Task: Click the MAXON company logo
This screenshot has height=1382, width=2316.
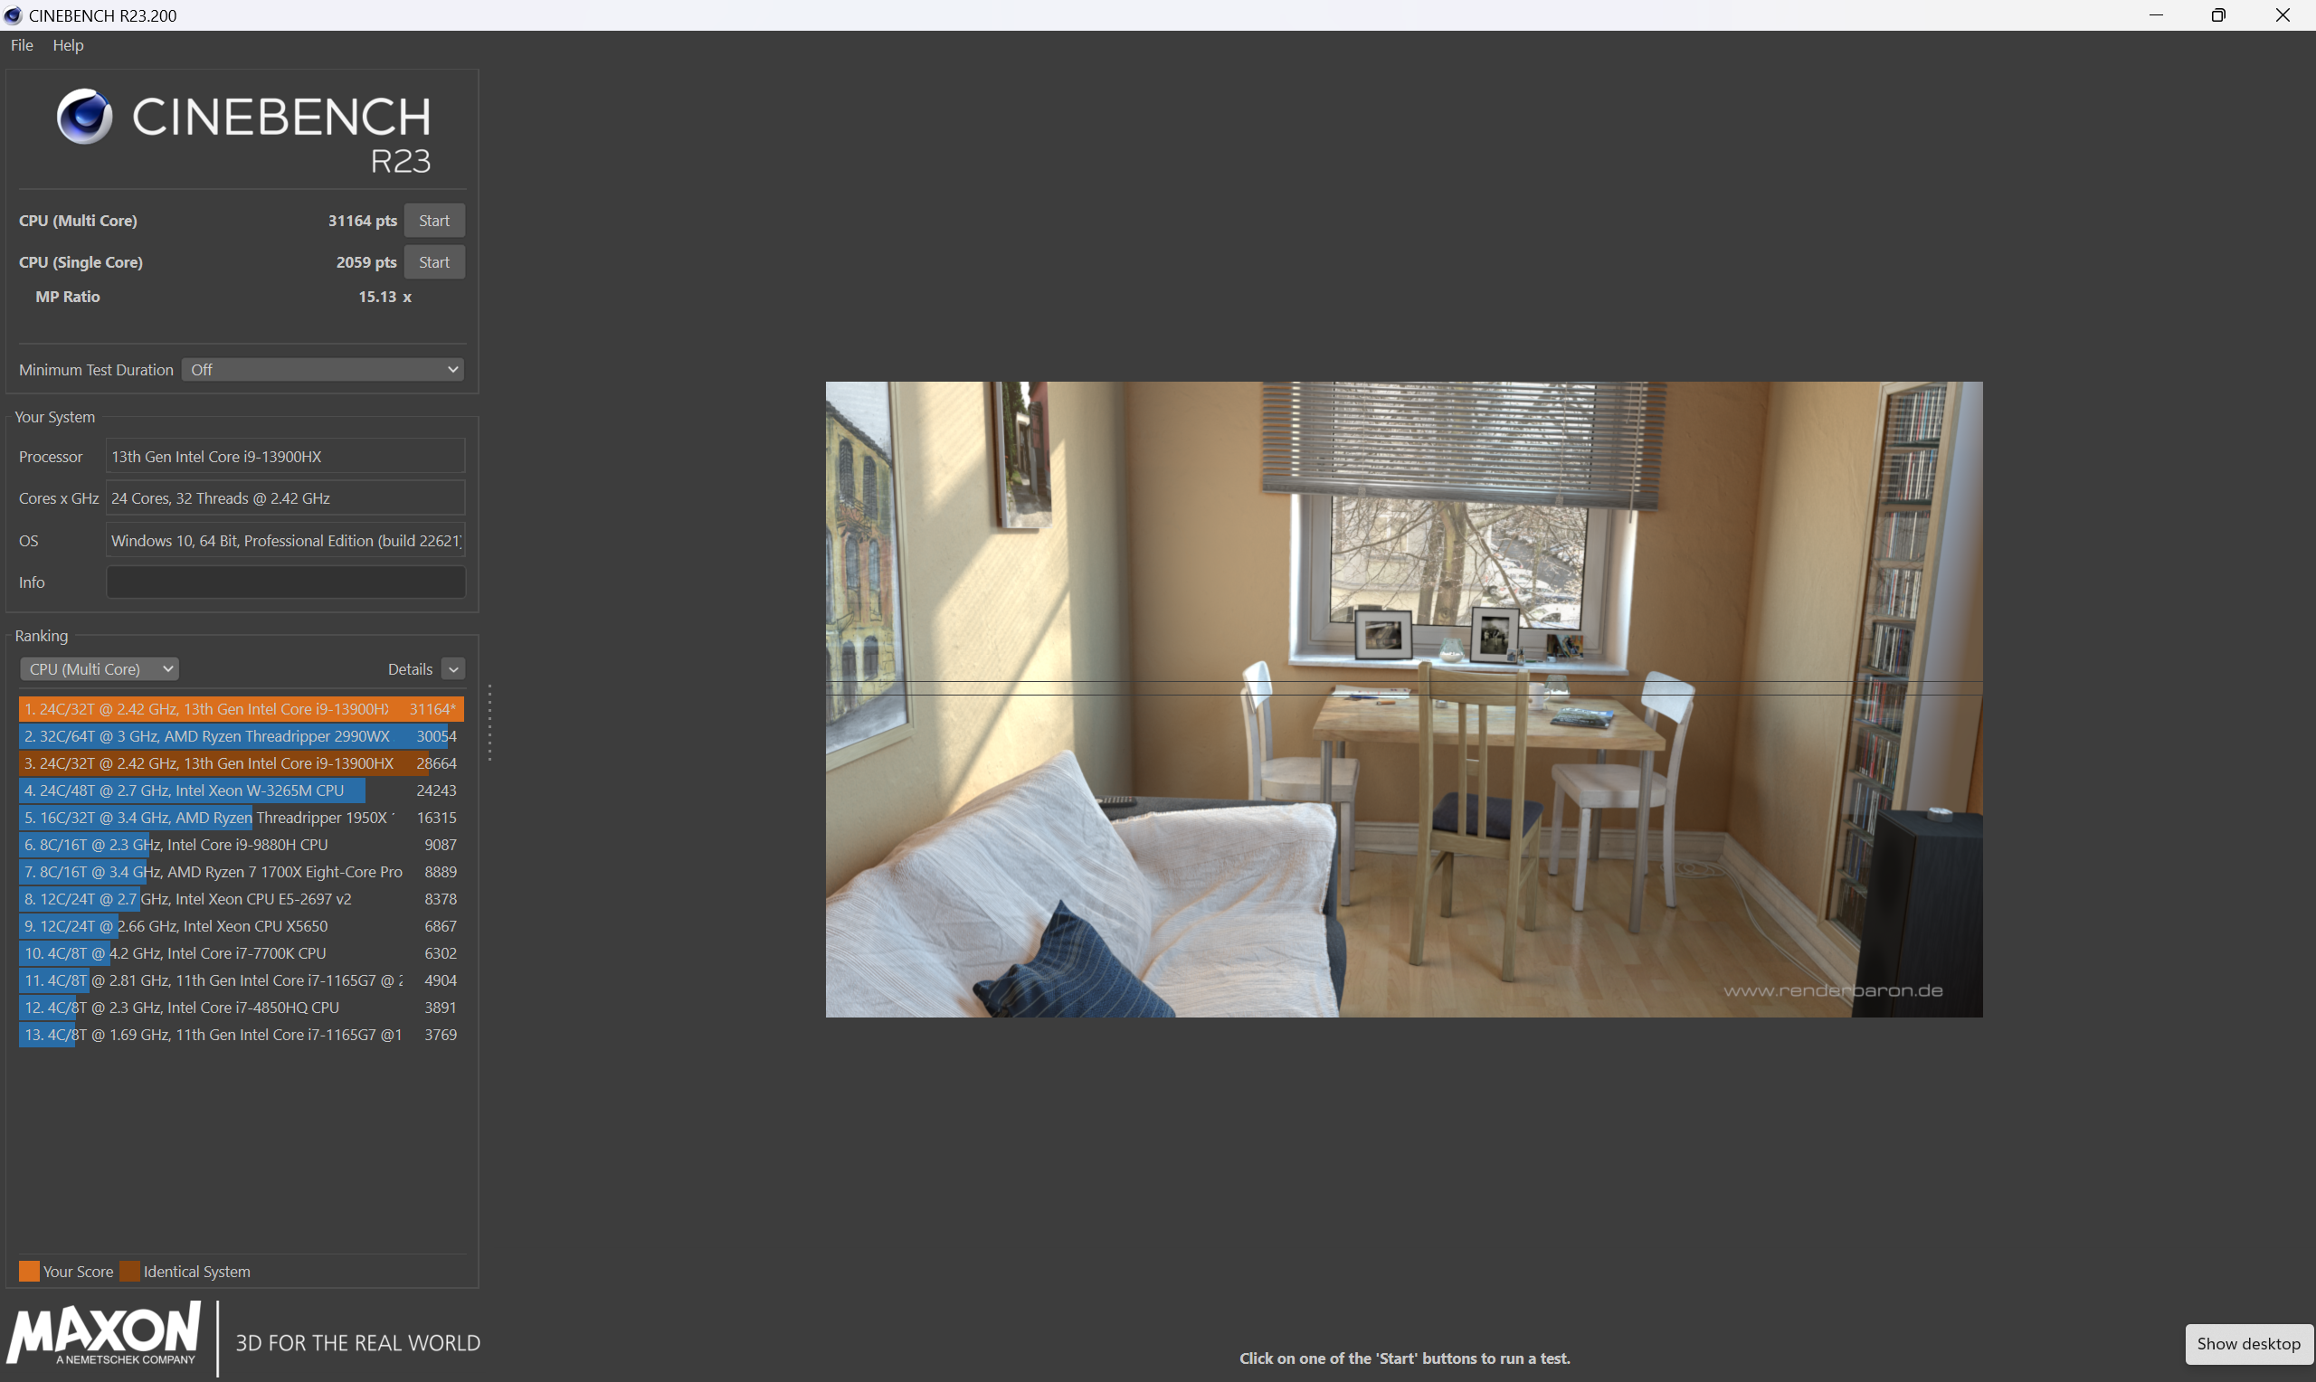Action: (104, 1333)
